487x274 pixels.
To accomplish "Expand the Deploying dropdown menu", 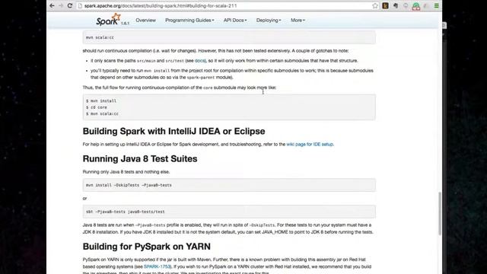I will [x=269, y=21].
